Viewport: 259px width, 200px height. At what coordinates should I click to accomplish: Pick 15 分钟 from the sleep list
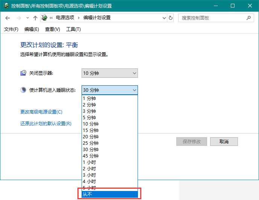click(110, 130)
